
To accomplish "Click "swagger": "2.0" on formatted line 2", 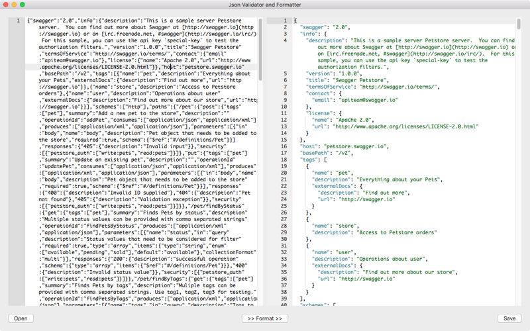I will coord(325,27).
